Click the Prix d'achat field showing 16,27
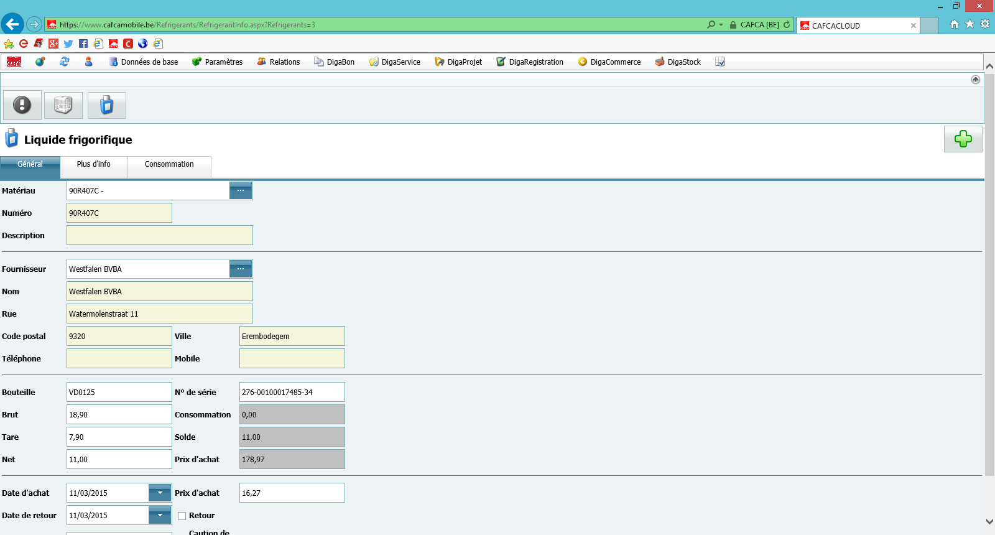Viewport: 995px width, 535px height. [292, 493]
